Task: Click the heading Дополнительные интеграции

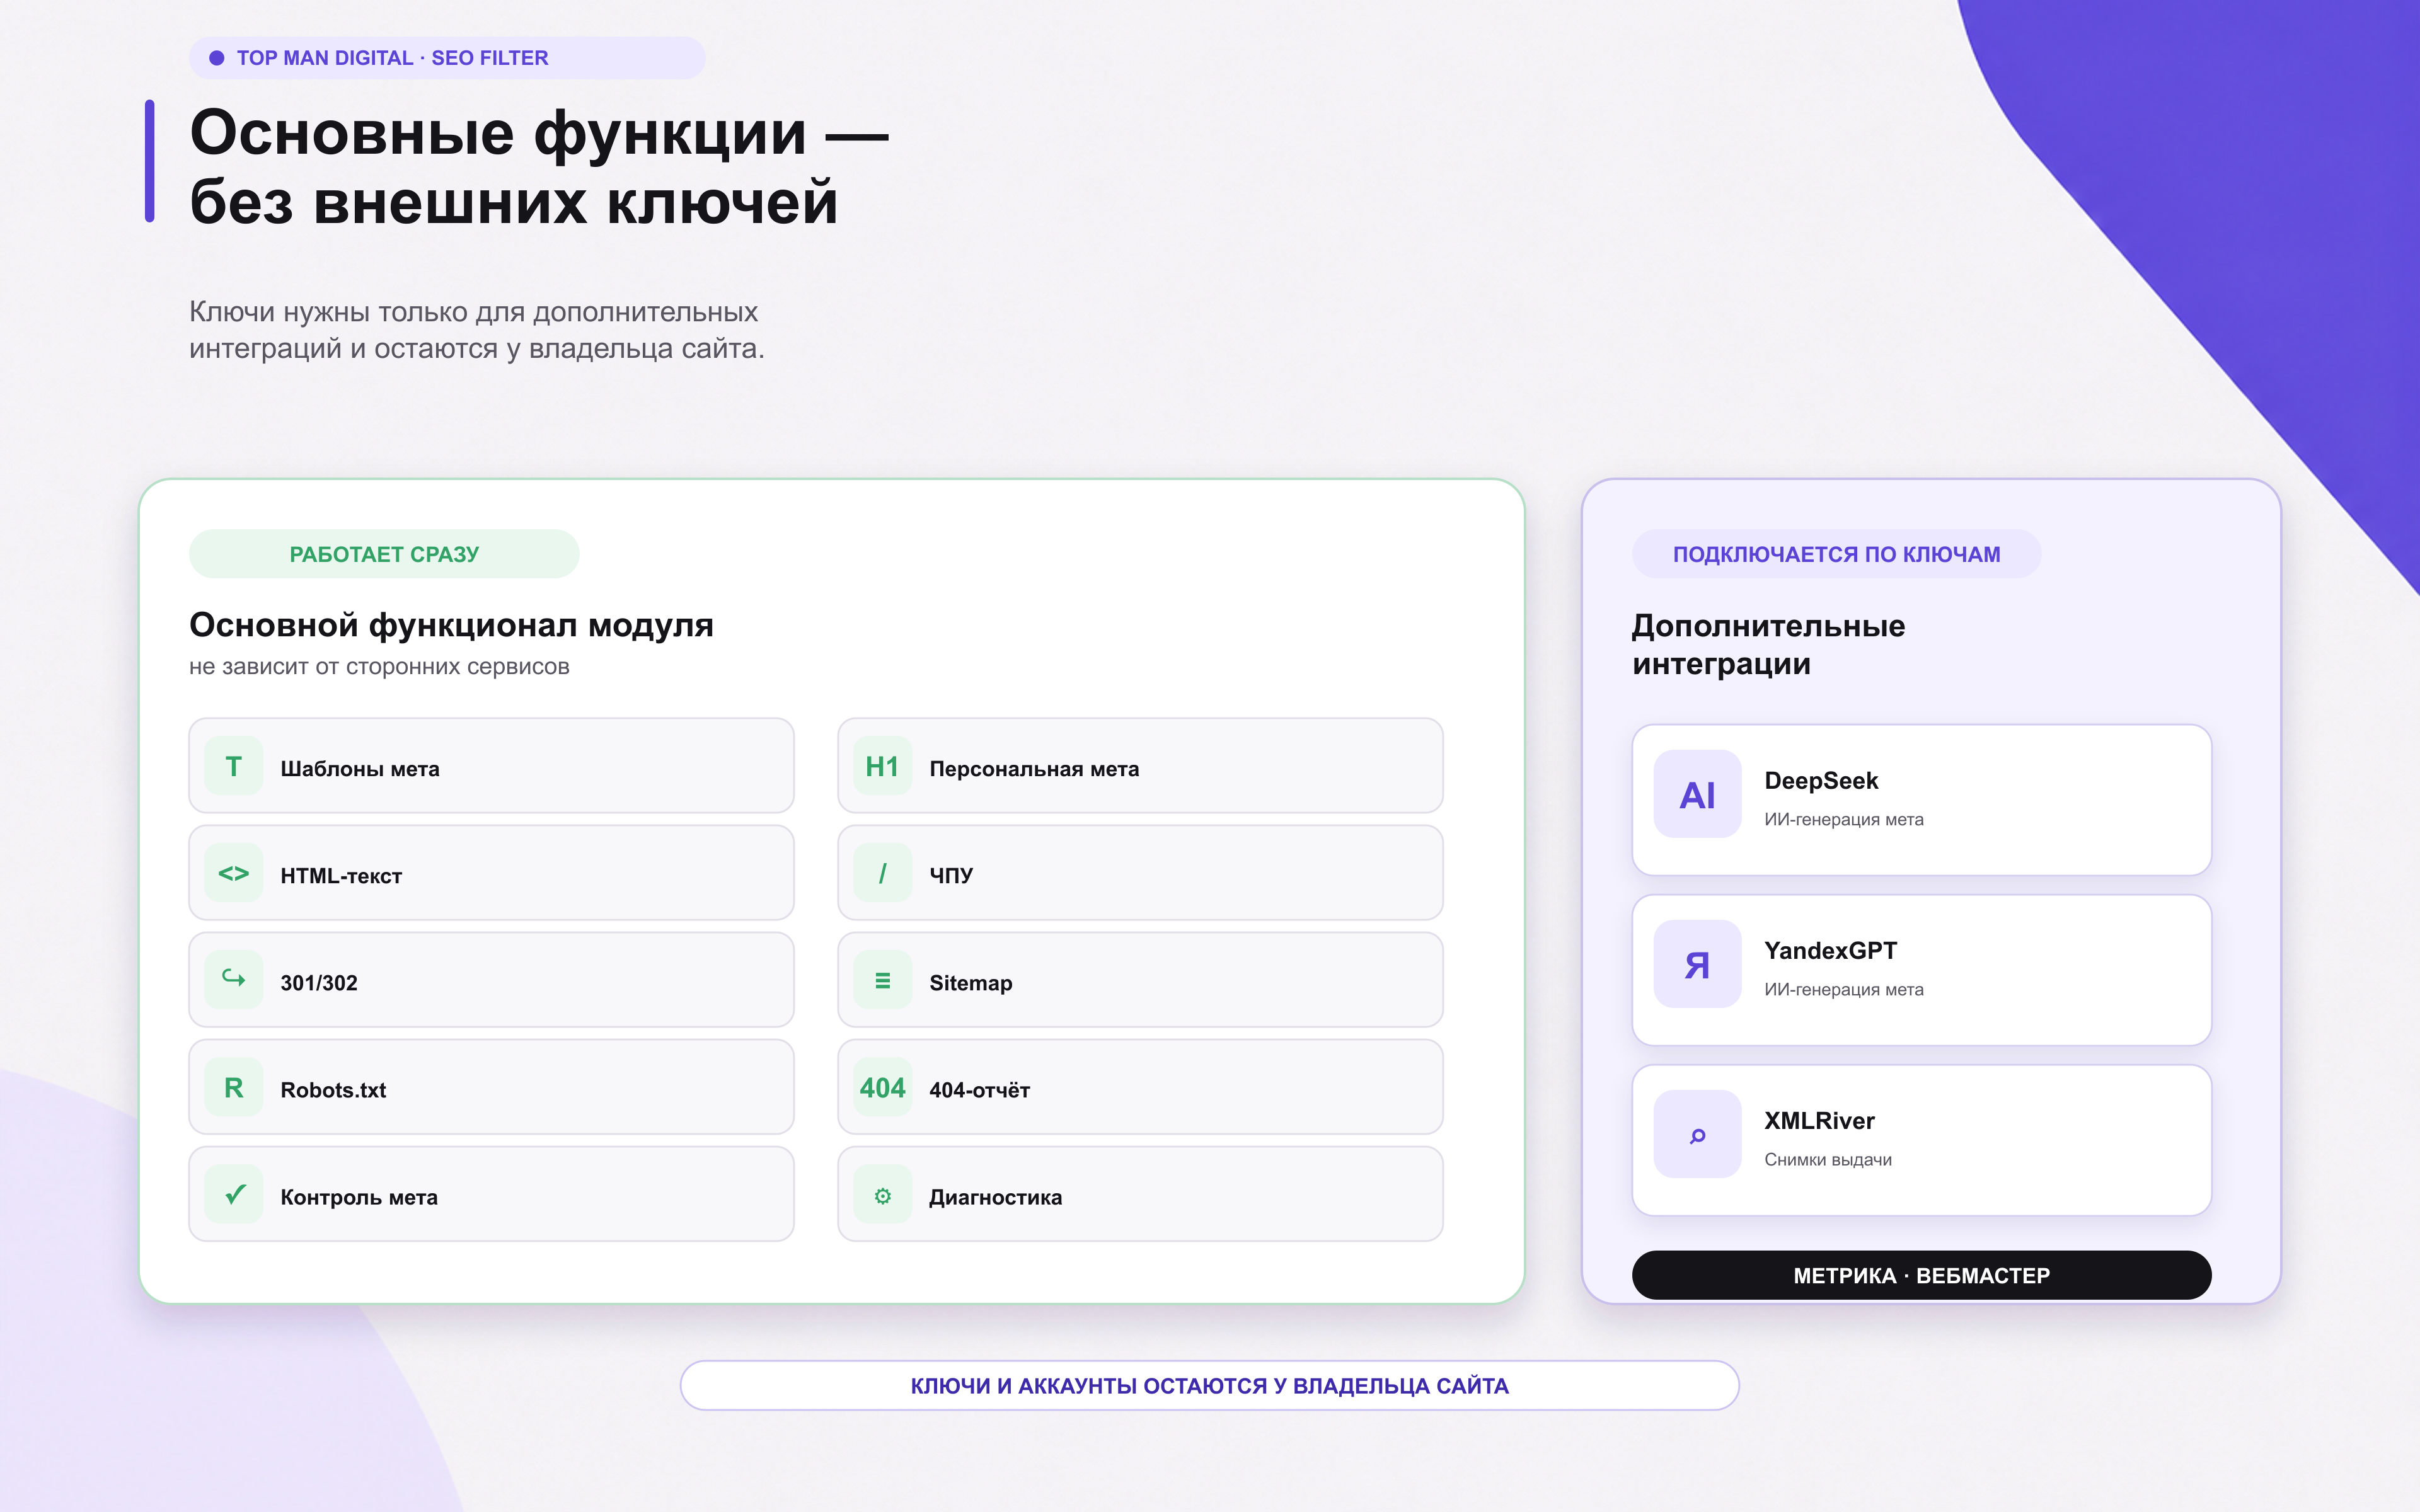Action: 1768,644
